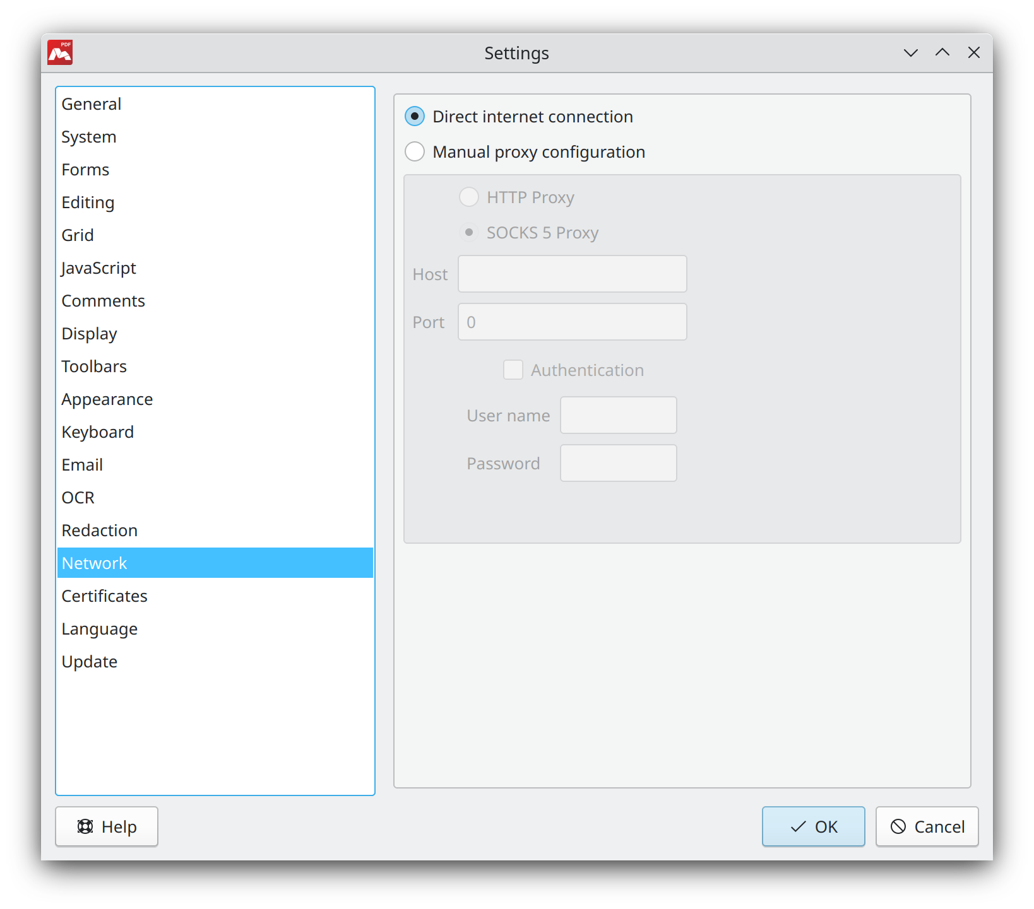Go to the Language settings page
1034x909 pixels.
pos(215,628)
